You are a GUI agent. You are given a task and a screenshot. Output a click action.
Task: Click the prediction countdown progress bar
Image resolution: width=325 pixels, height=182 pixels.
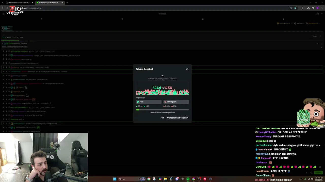162,110
